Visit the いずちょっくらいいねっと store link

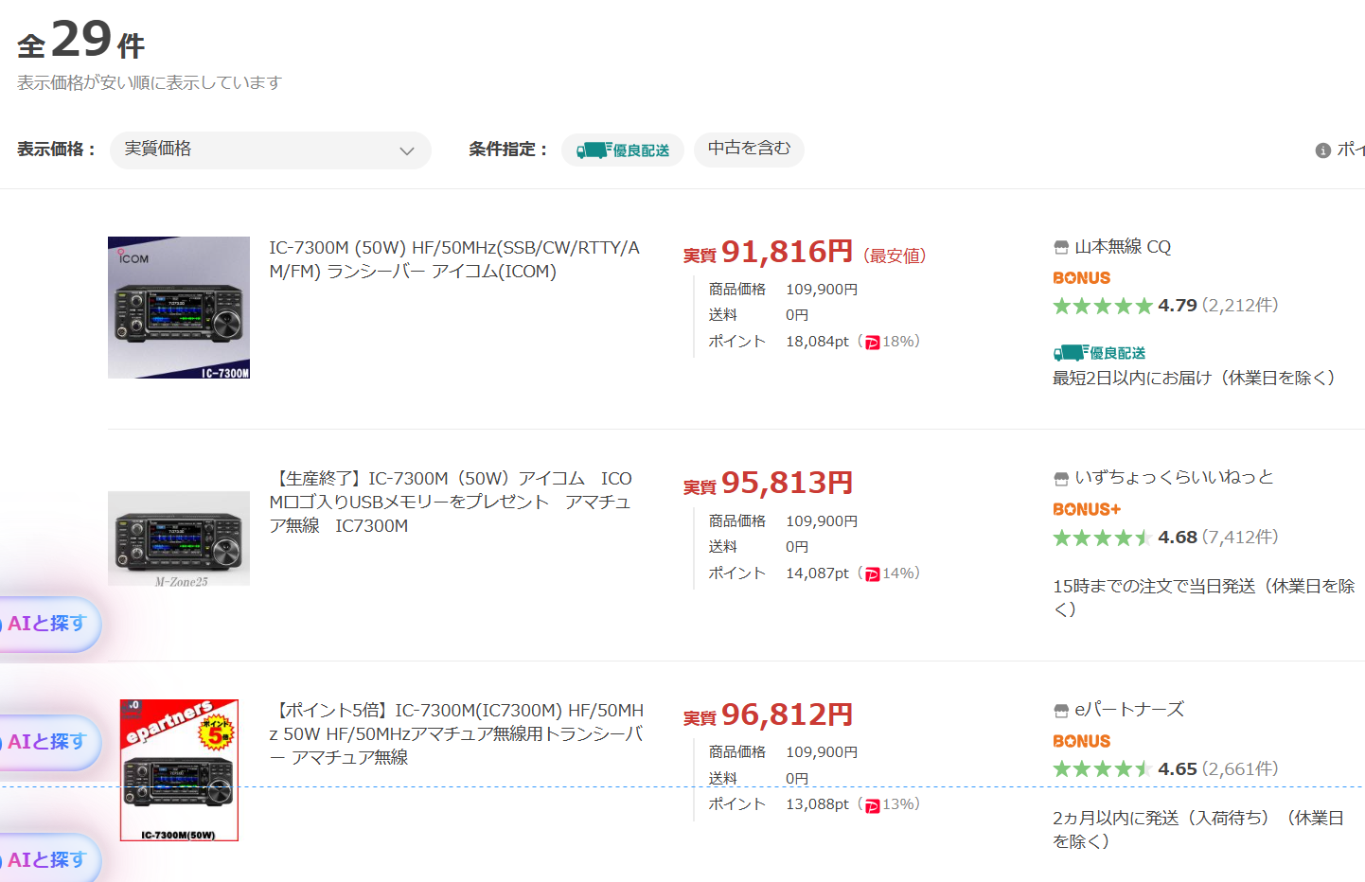pyautogui.click(x=1174, y=477)
